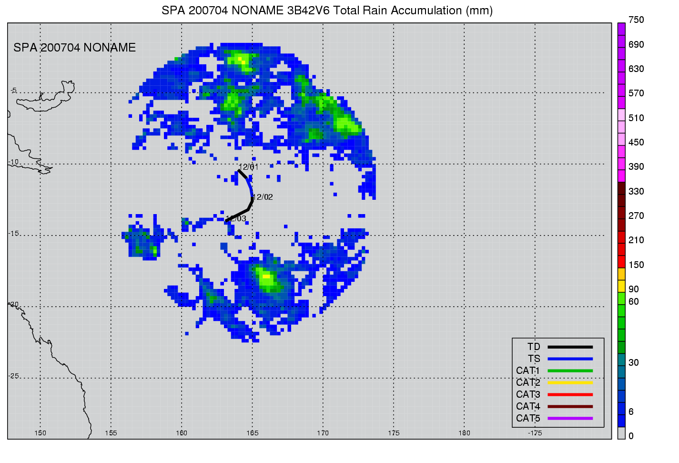Click the 12/01 storm track date label

click(x=249, y=167)
